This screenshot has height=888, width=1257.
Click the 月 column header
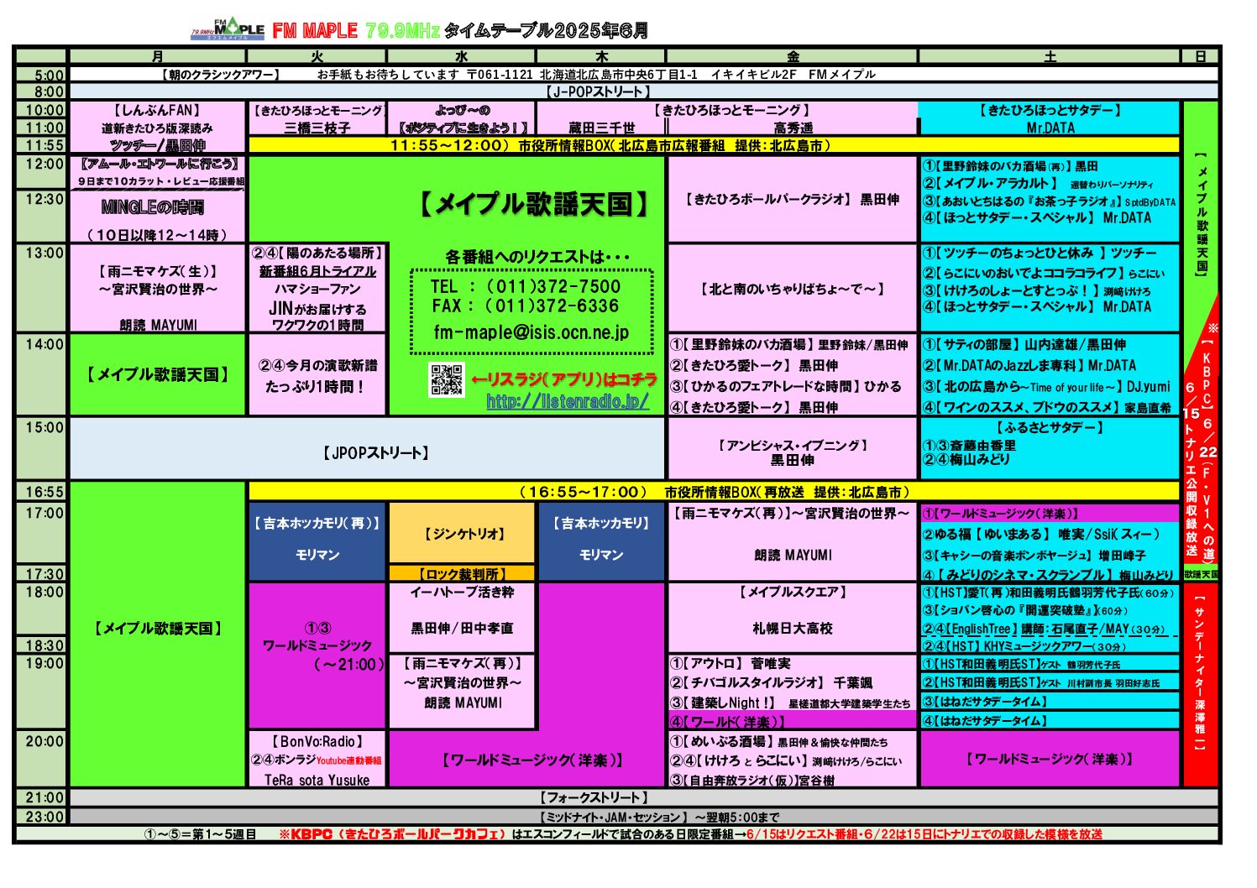tap(158, 56)
